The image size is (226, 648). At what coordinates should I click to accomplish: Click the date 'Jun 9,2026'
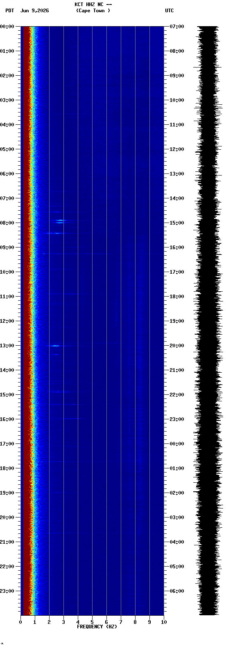34,11
